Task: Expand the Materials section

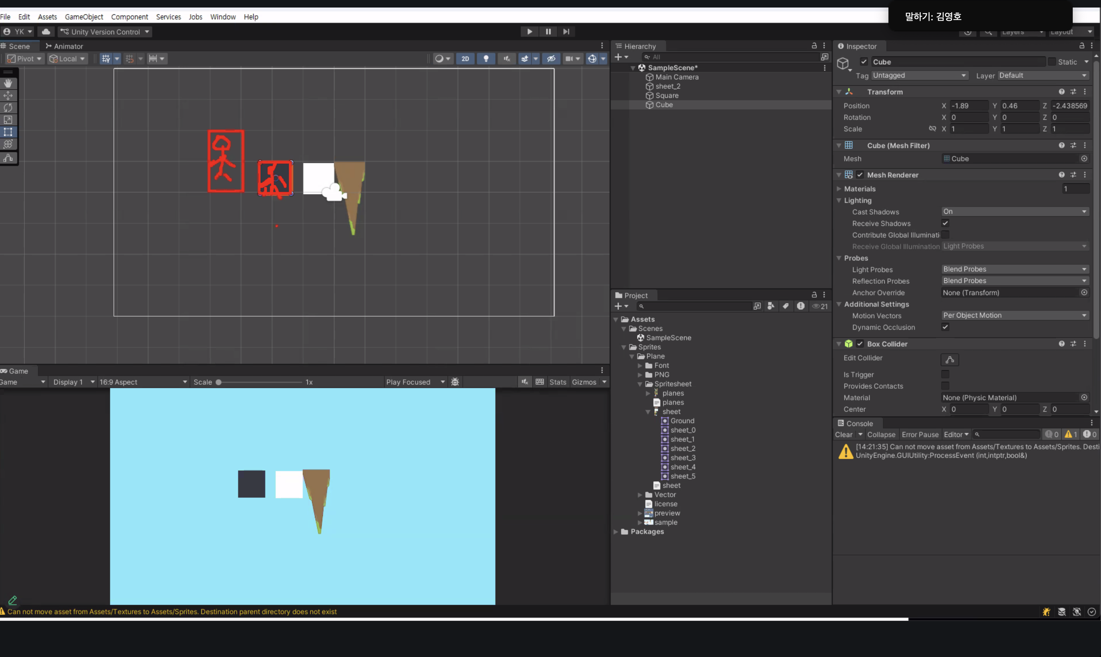Action: 838,189
